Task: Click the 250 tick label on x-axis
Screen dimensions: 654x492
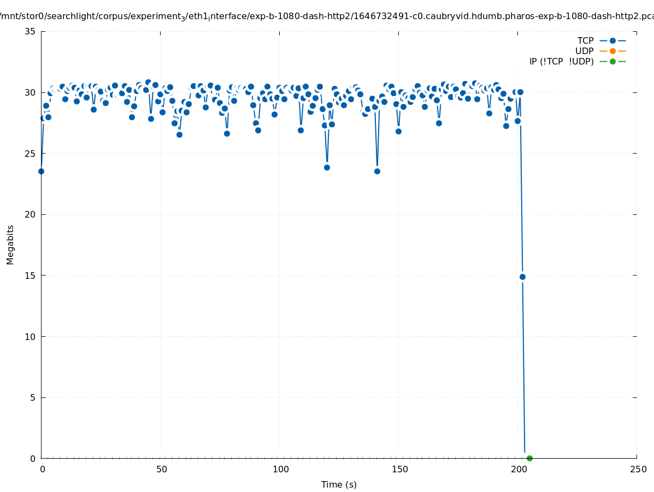Action: [x=638, y=469]
